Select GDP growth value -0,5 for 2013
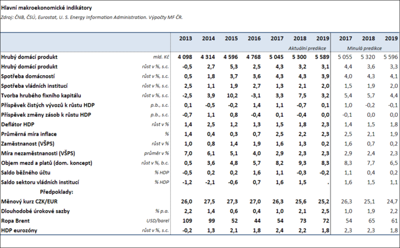Viewport: 400px width, 248px height. 188,66
